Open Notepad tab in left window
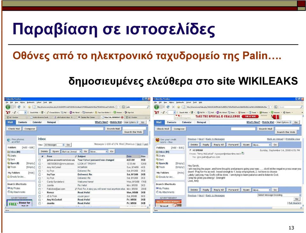 [51, 122]
